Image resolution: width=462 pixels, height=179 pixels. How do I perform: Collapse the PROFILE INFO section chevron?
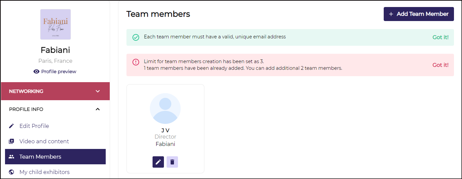tap(98, 109)
